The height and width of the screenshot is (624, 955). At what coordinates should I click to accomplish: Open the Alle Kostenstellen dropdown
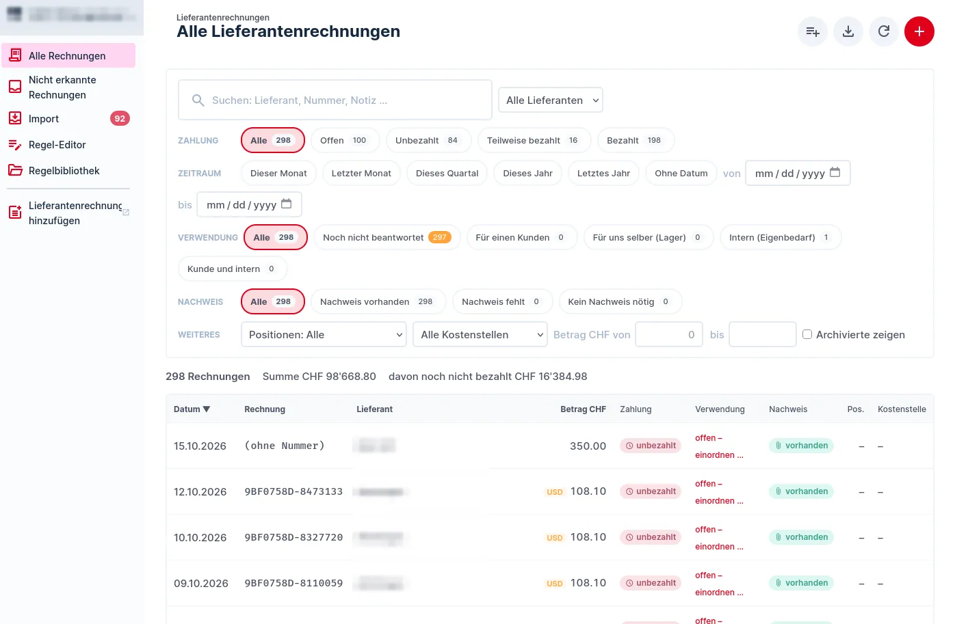point(480,334)
